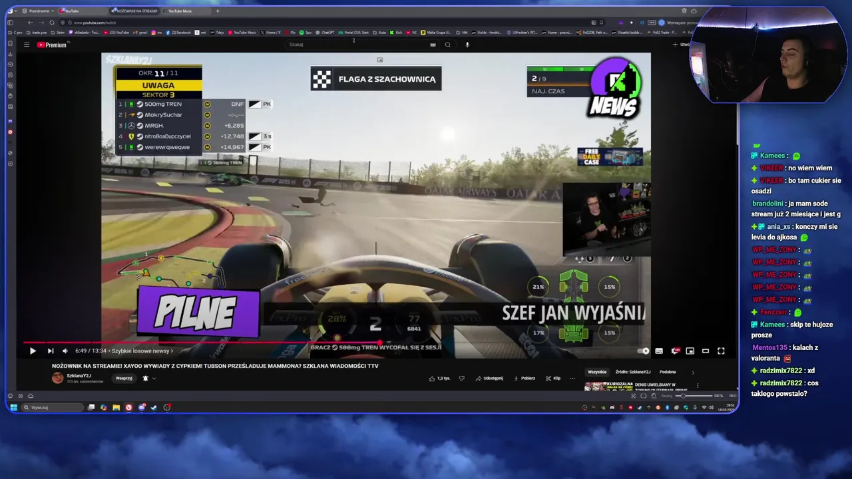Viewport: 852px width, 479px height.
Task: Skip to the next video
Action: tap(51, 351)
